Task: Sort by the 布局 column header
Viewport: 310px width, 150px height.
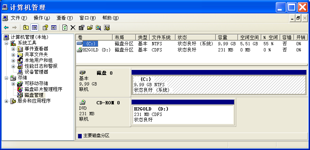Action: pyautogui.click(x=124, y=37)
